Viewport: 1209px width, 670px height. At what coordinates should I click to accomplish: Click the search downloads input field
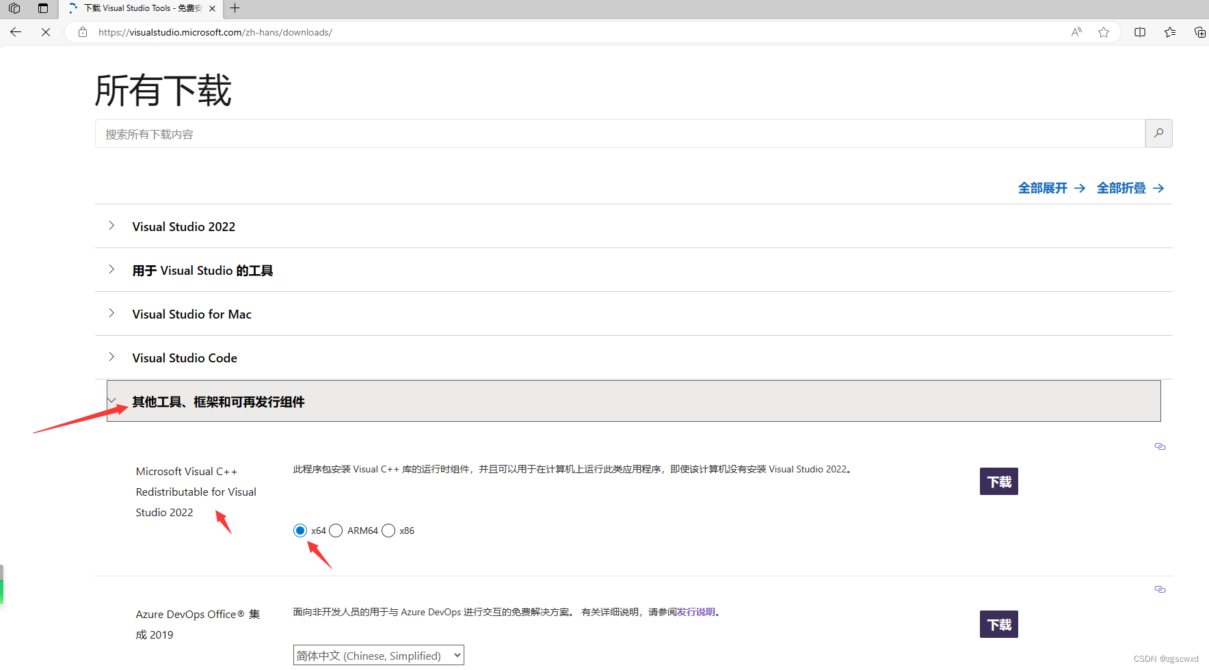tap(620, 134)
